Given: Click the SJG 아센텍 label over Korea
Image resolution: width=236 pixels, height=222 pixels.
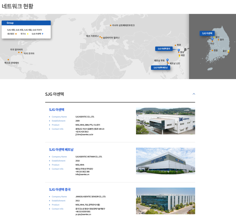Looking at the screenshot, I should (x=207, y=33).
